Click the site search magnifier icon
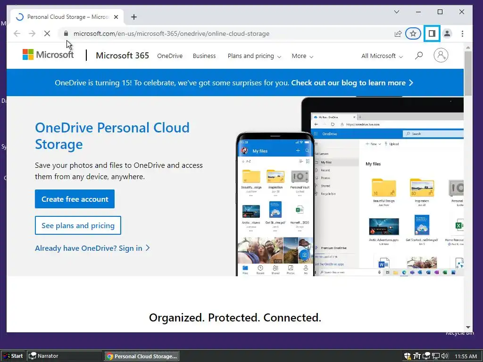Viewport: 483px width, 362px height. coord(419,56)
